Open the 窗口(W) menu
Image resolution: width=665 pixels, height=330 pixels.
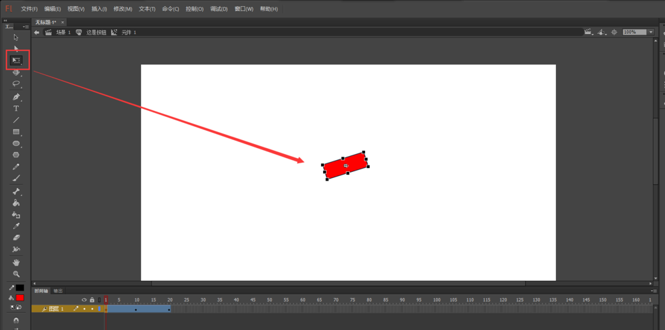click(244, 9)
